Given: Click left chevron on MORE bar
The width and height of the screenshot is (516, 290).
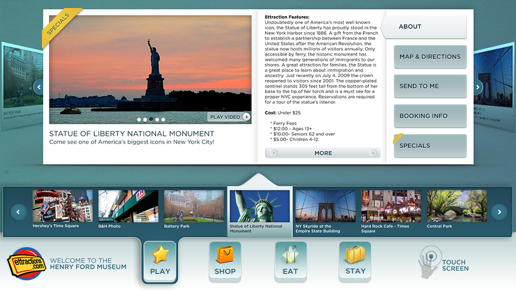Looking at the screenshot, I should point(274,153).
